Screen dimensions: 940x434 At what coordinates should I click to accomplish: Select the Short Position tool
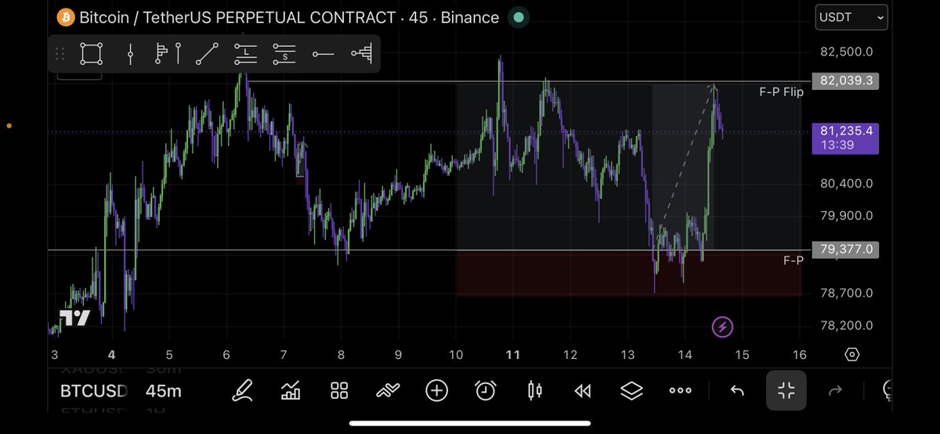pos(284,54)
